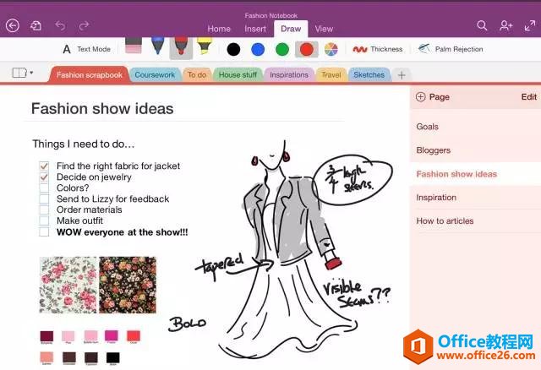This screenshot has width=541, height=370.
Task: Tick the 'Order materials' checkbox
Action: [45, 210]
